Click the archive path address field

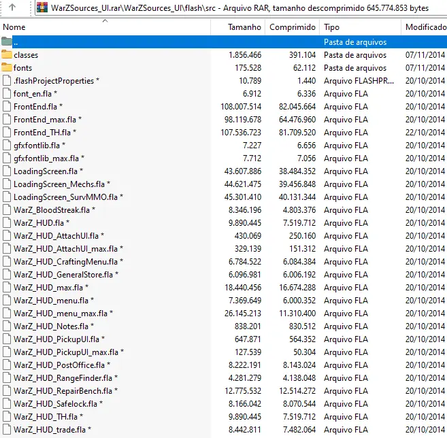pyautogui.click(x=241, y=7)
